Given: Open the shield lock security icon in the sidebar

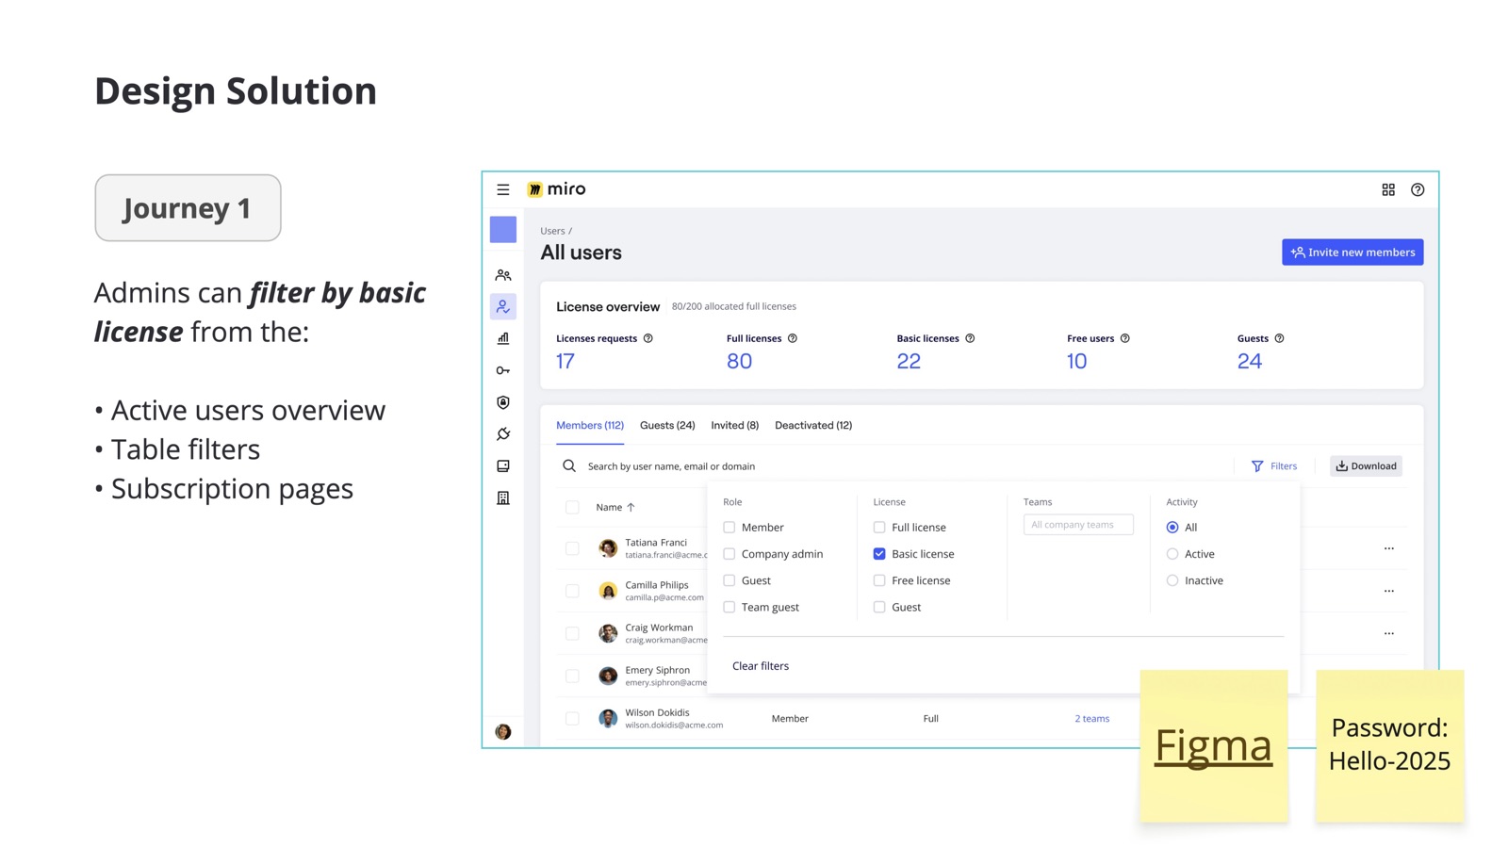Looking at the screenshot, I should tap(503, 402).
